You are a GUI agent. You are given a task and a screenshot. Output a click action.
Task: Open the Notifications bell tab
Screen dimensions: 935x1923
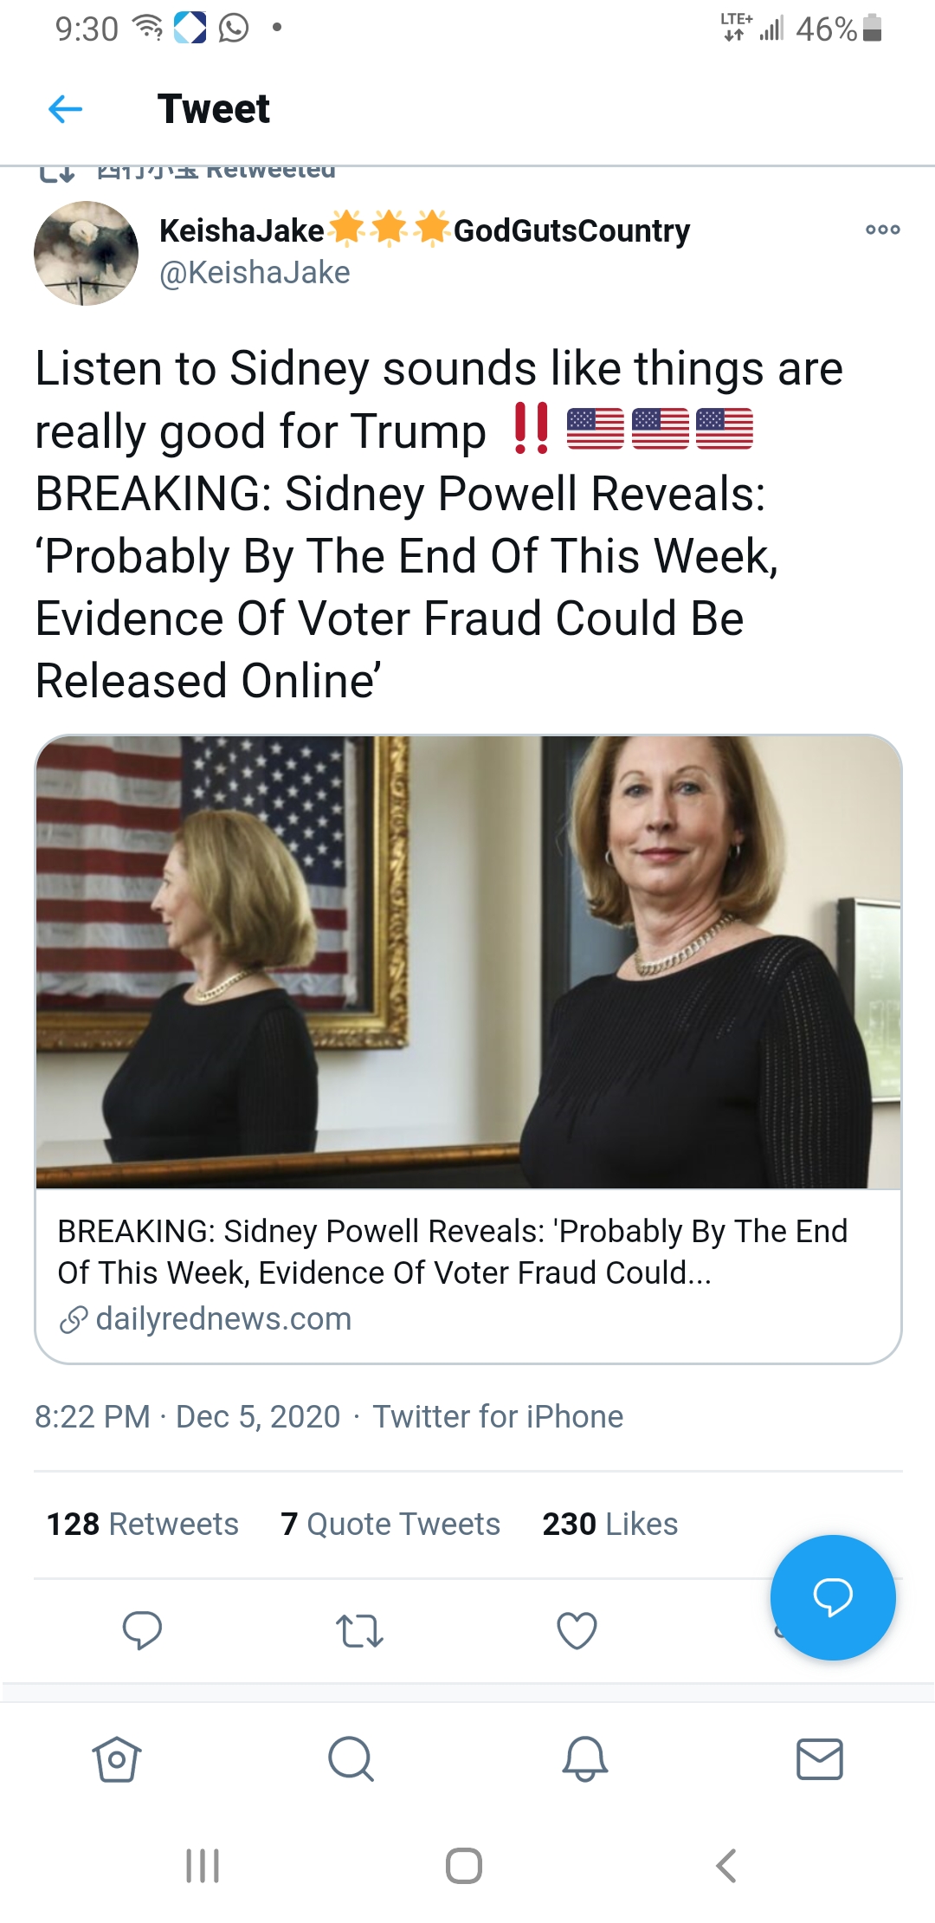pyautogui.click(x=585, y=1759)
